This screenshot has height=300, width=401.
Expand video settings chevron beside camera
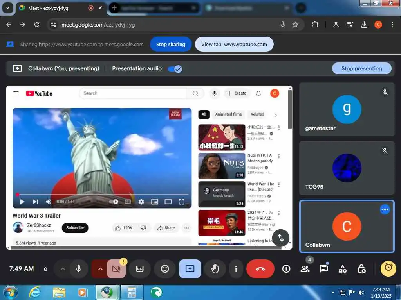click(x=100, y=269)
